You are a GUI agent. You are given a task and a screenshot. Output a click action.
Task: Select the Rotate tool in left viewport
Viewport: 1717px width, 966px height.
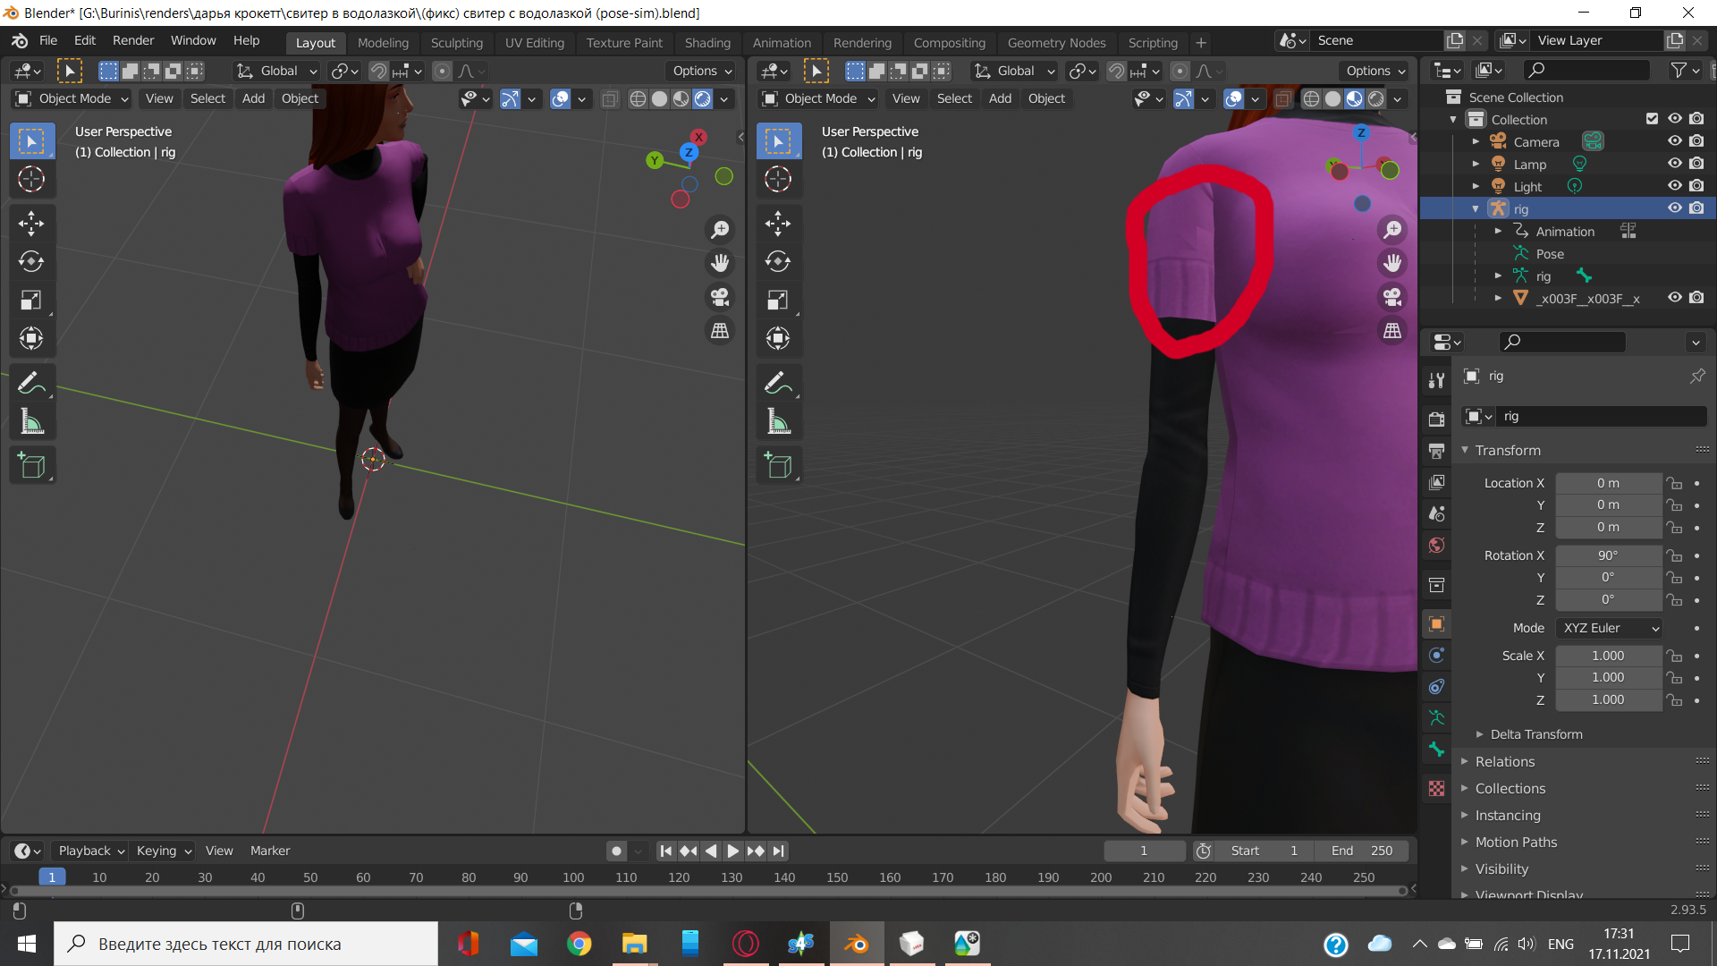click(31, 261)
